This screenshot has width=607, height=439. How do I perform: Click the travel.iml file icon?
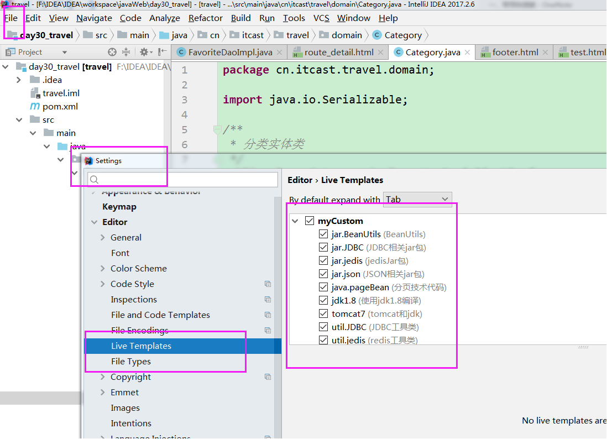pos(35,93)
